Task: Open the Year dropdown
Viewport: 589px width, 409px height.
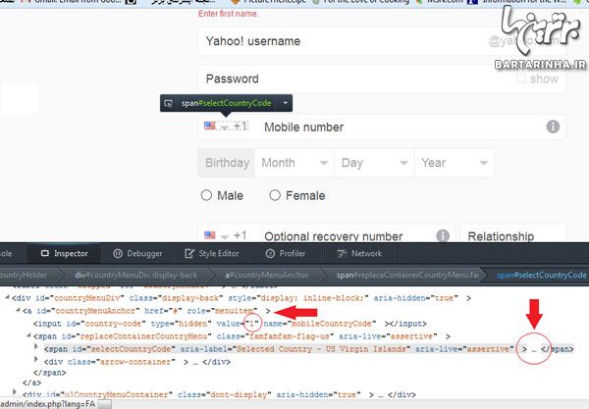Action: coord(455,163)
